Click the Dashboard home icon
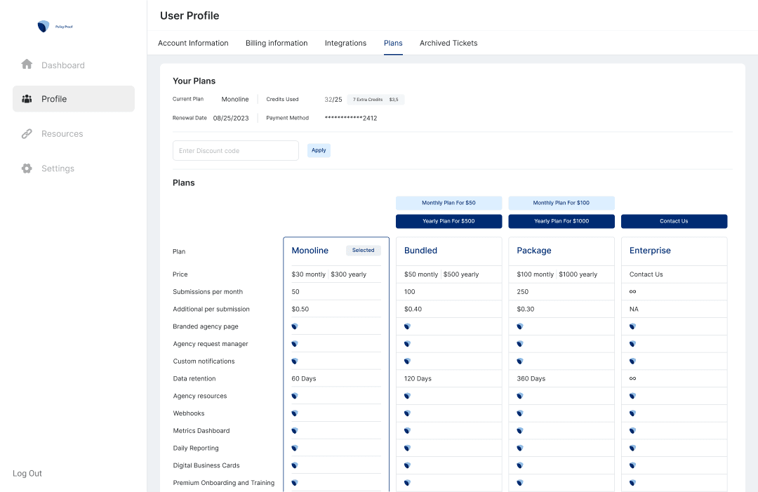The width and height of the screenshot is (758, 492). tap(27, 65)
